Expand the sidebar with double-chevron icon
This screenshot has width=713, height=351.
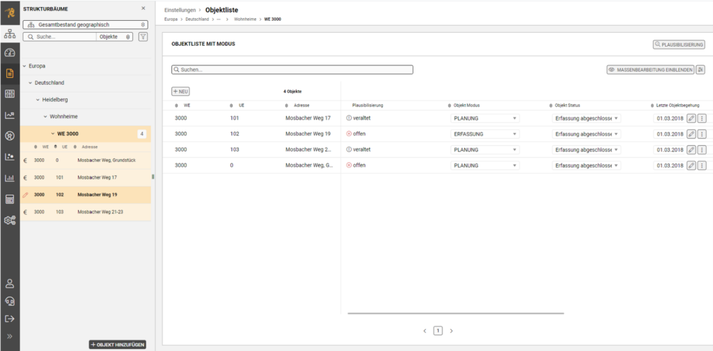10,336
